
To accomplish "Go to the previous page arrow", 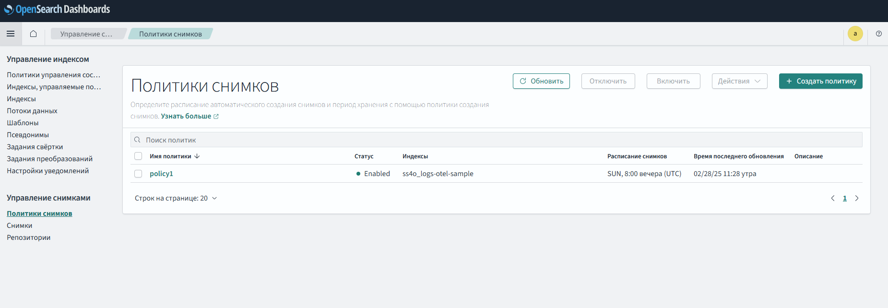I will tap(833, 198).
